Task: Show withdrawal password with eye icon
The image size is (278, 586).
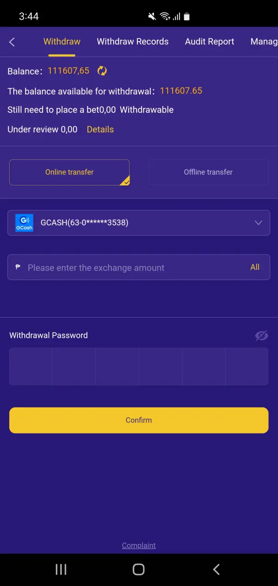Action: (262, 336)
